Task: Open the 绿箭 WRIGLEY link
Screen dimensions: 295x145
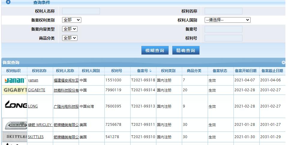Action: (x=40, y=125)
